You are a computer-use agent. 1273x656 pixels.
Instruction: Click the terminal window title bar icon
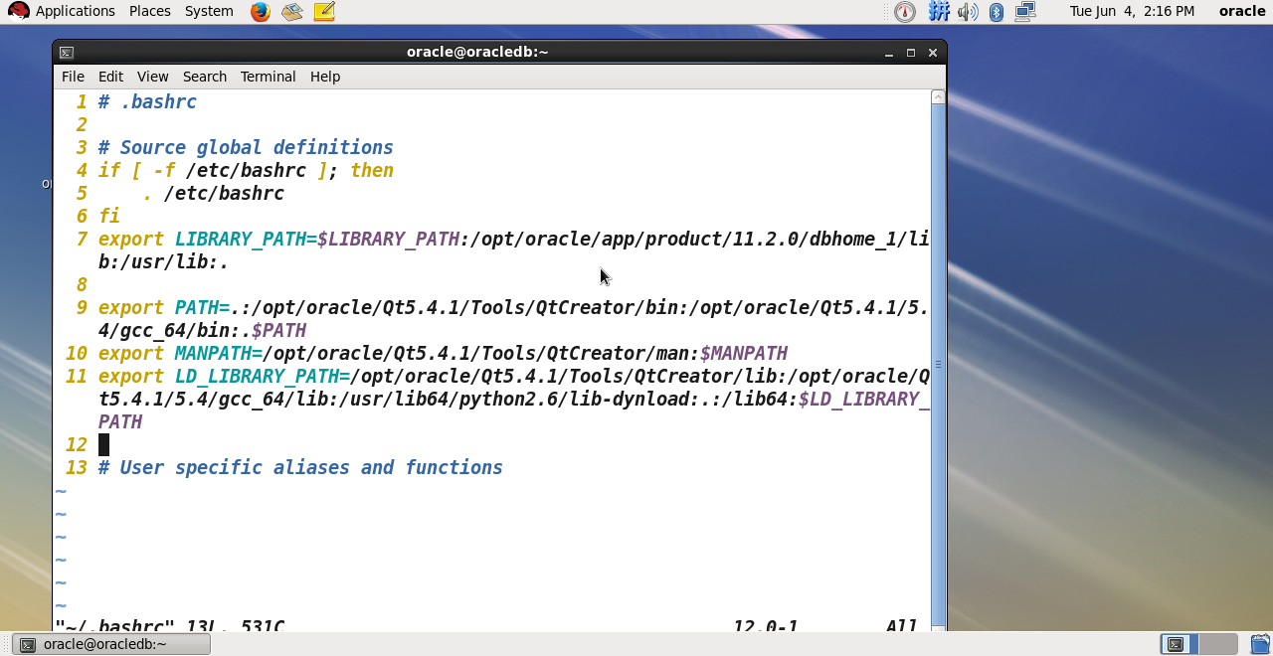67,53
